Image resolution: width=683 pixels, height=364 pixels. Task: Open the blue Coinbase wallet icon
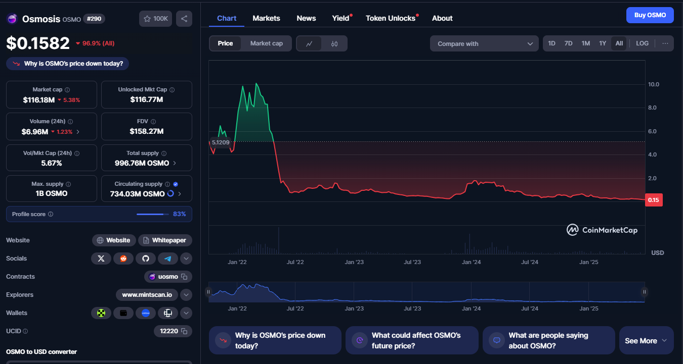(x=146, y=313)
